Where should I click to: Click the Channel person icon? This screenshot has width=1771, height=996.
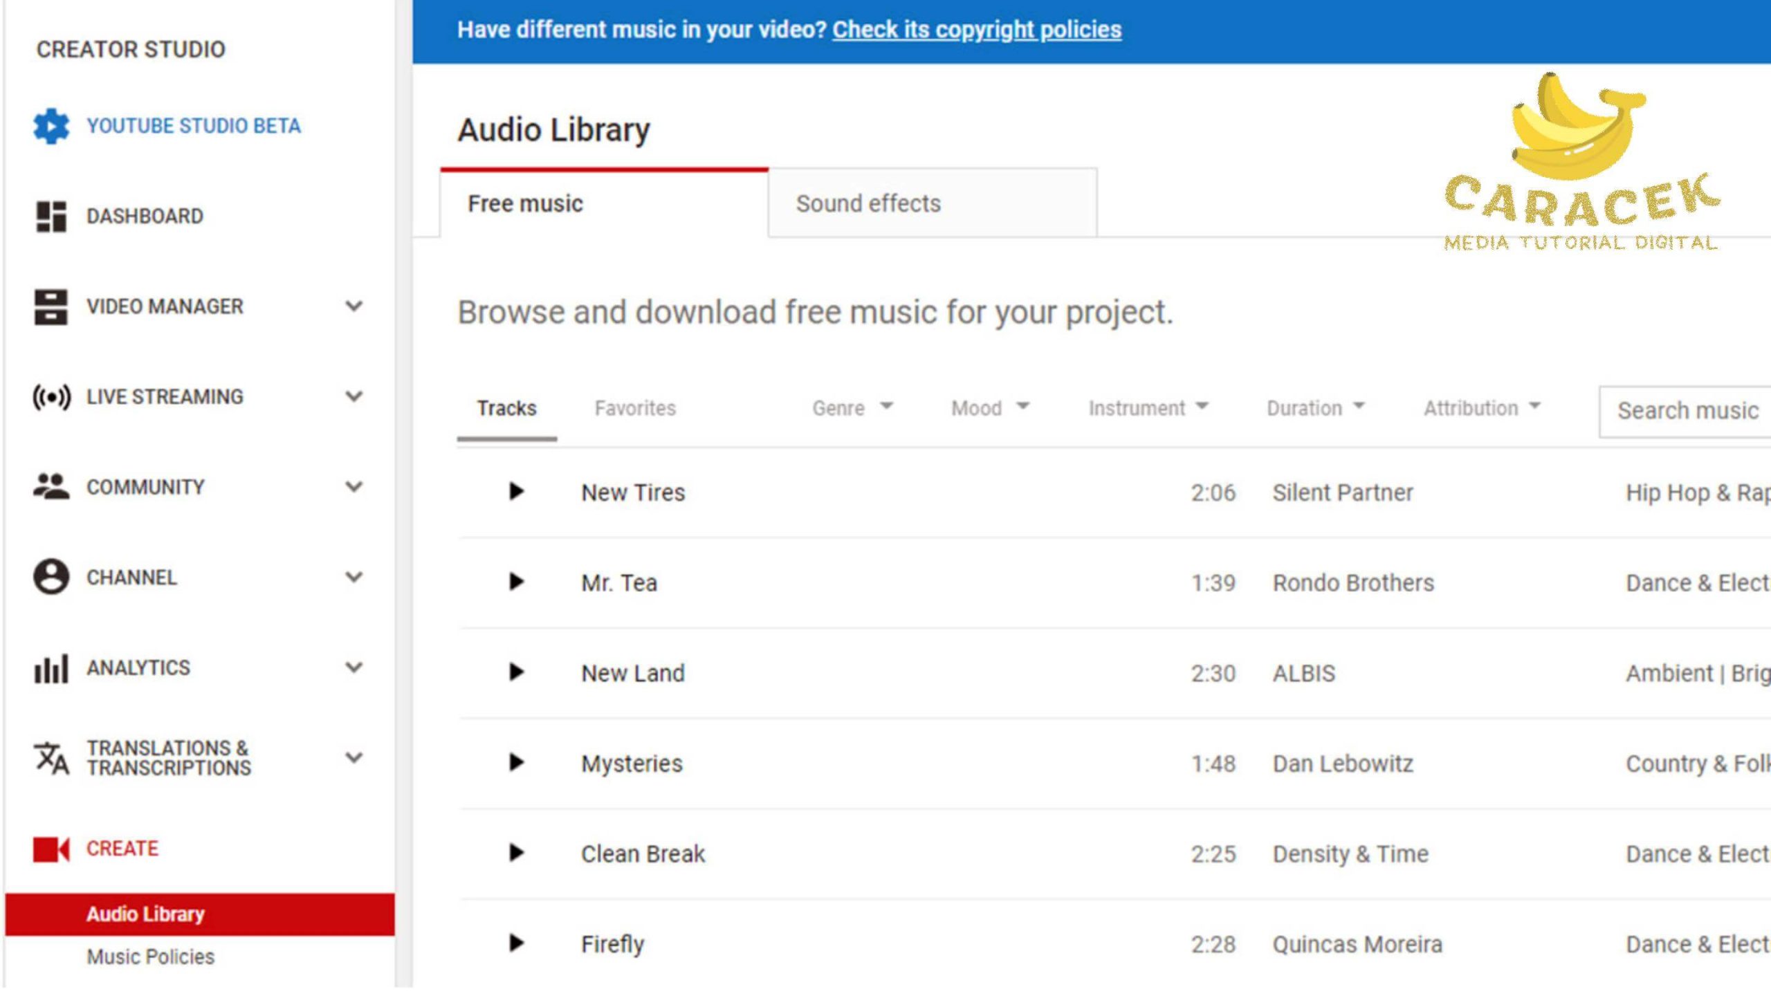coord(51,577)
